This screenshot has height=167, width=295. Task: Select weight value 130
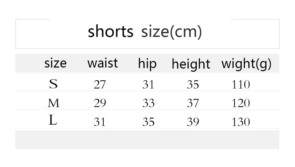[x=241, y=122]
